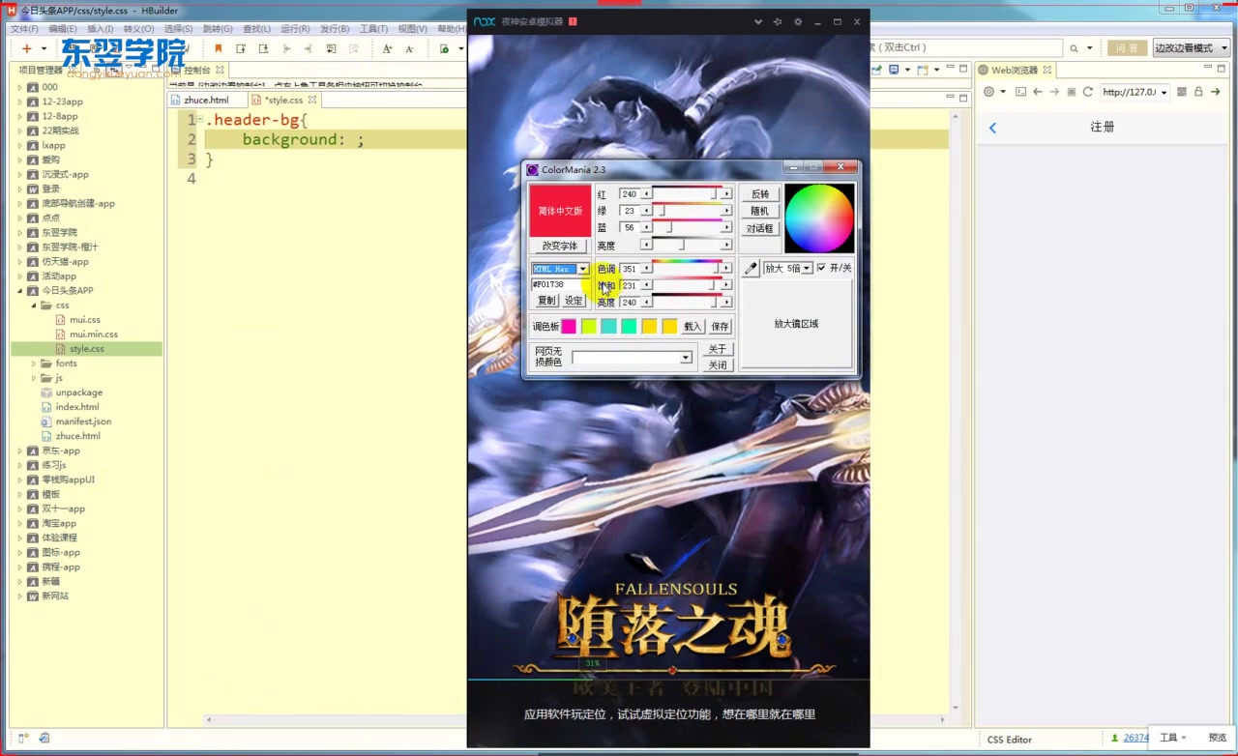Open the Nox emulator title bar dropdown chevron

pyautogui.click(x=758, y=21)
